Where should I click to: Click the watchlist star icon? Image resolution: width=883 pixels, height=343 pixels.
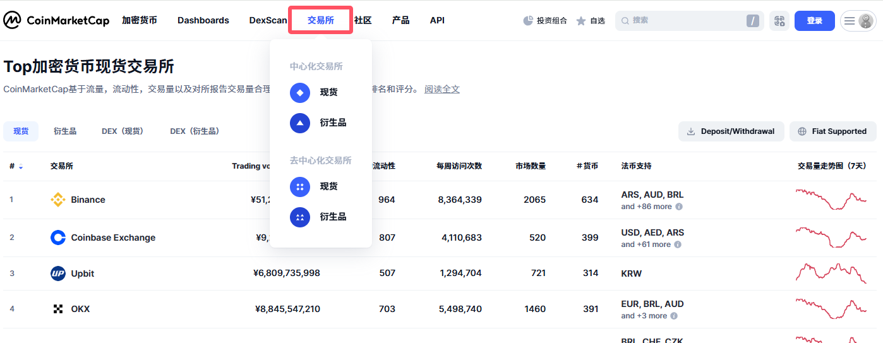(581, 21)
